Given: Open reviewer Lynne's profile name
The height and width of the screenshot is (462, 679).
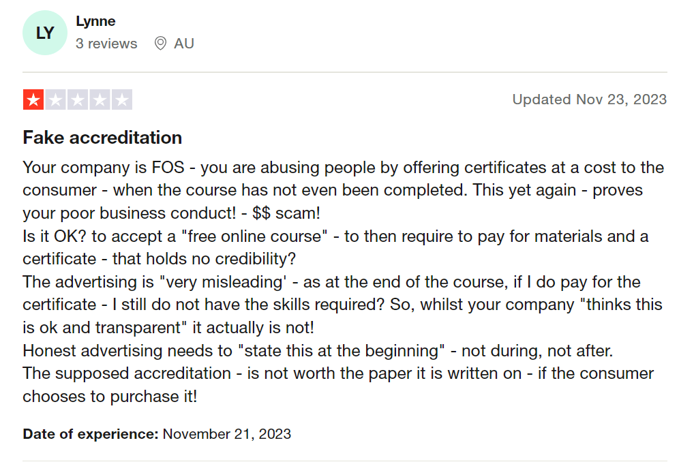Looking at the screenshot, I should pyautogui.click(x=95, y=21).
